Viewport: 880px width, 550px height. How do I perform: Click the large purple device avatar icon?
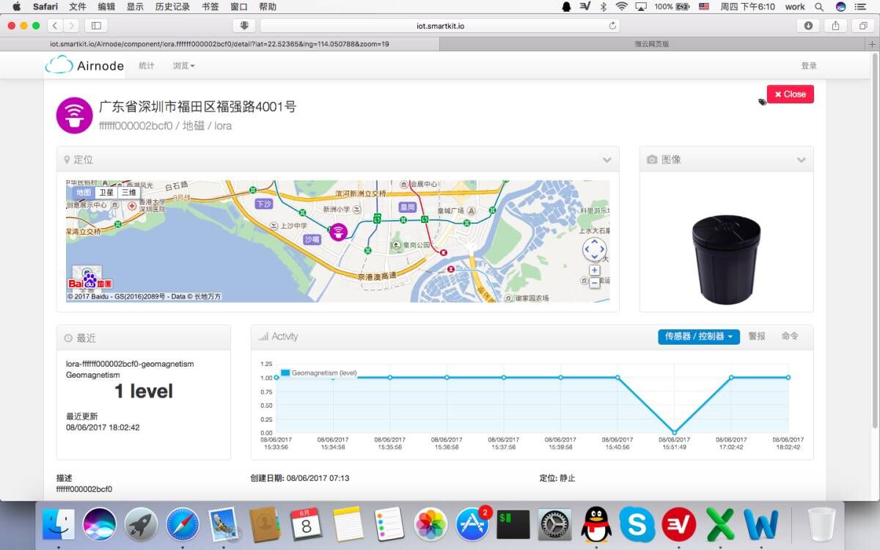pyautogui.click(x=74, y=115)
